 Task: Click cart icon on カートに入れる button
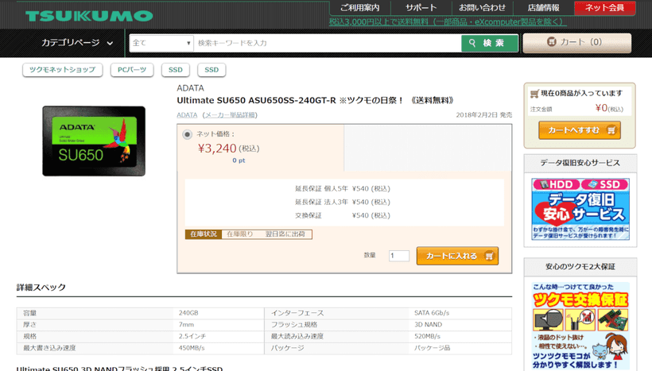pos(489,256)
